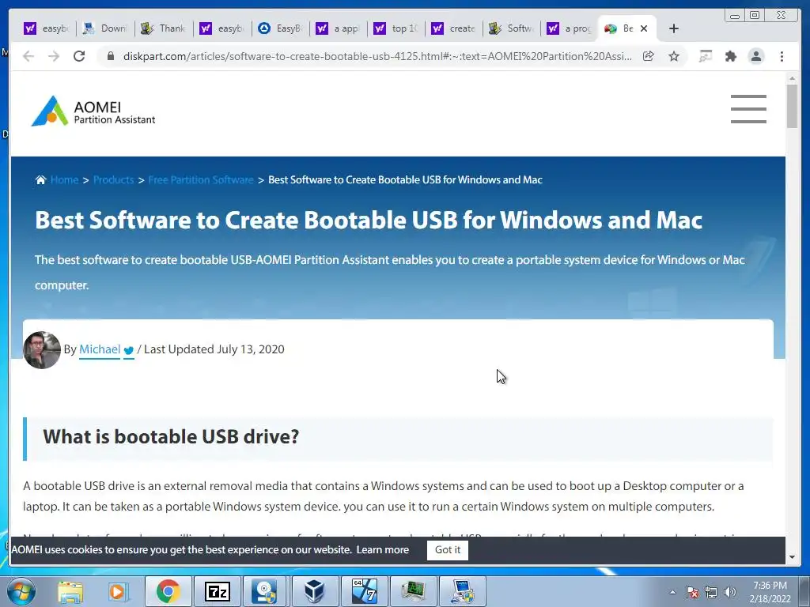The width and height of the screenshot is (810, 607).
Task: Click the main article title heading
Action: 369,220
